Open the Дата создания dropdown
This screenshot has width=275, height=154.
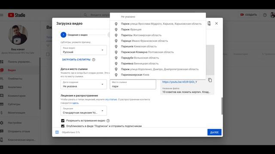coord(84,84)
